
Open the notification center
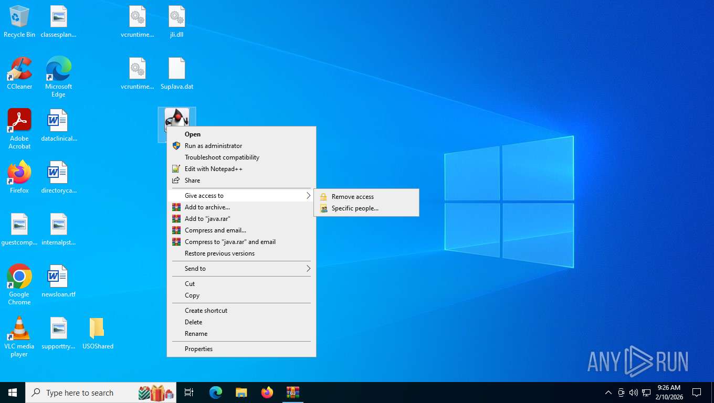coord(697,393)
